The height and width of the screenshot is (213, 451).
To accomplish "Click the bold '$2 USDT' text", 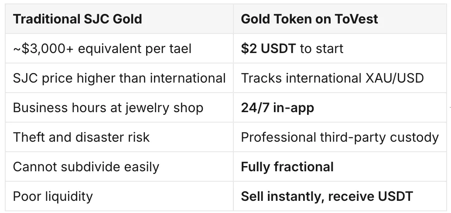I will tap(268, 48).
